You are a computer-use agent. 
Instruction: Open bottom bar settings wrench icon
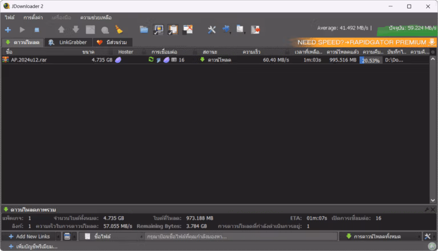point(428,237)
